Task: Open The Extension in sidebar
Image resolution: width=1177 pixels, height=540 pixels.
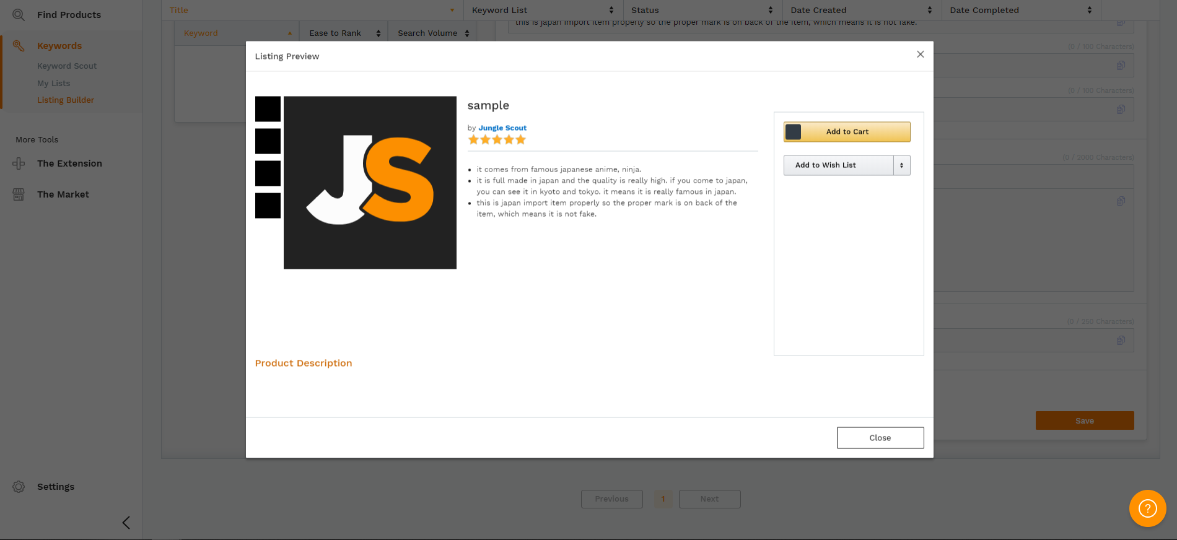Action: pos(69,163)
